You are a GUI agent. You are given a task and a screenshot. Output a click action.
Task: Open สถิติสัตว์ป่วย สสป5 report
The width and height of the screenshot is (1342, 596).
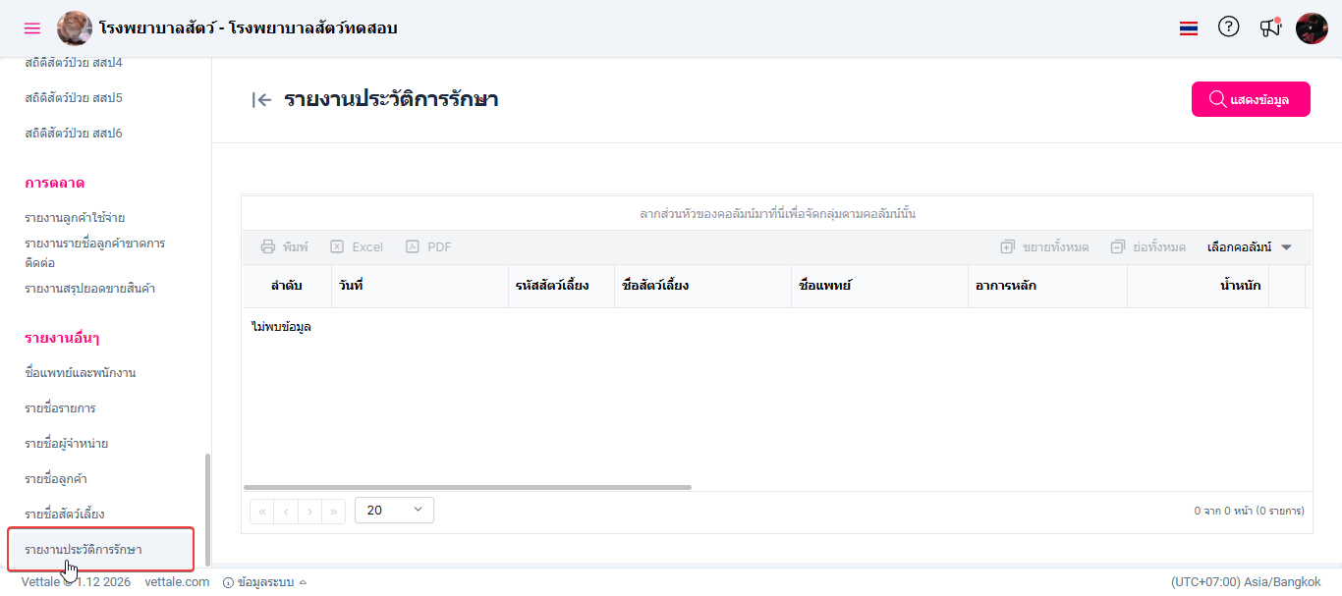(x=74, y=98)
